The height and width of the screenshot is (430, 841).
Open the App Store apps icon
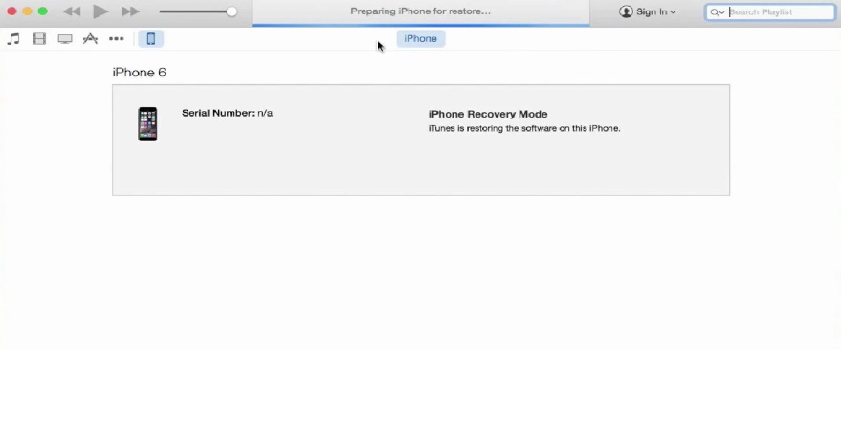pyautogui.click(x=90, y=38)
